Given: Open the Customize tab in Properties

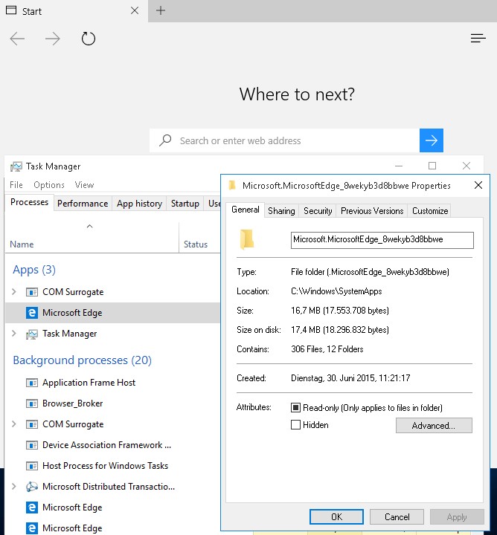Looking at the screenshot, I should click(x=430, y=211).
